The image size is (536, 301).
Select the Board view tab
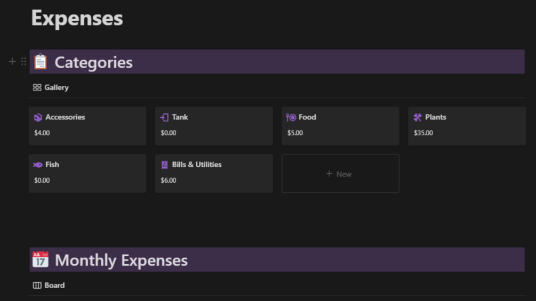click(49, 286)
